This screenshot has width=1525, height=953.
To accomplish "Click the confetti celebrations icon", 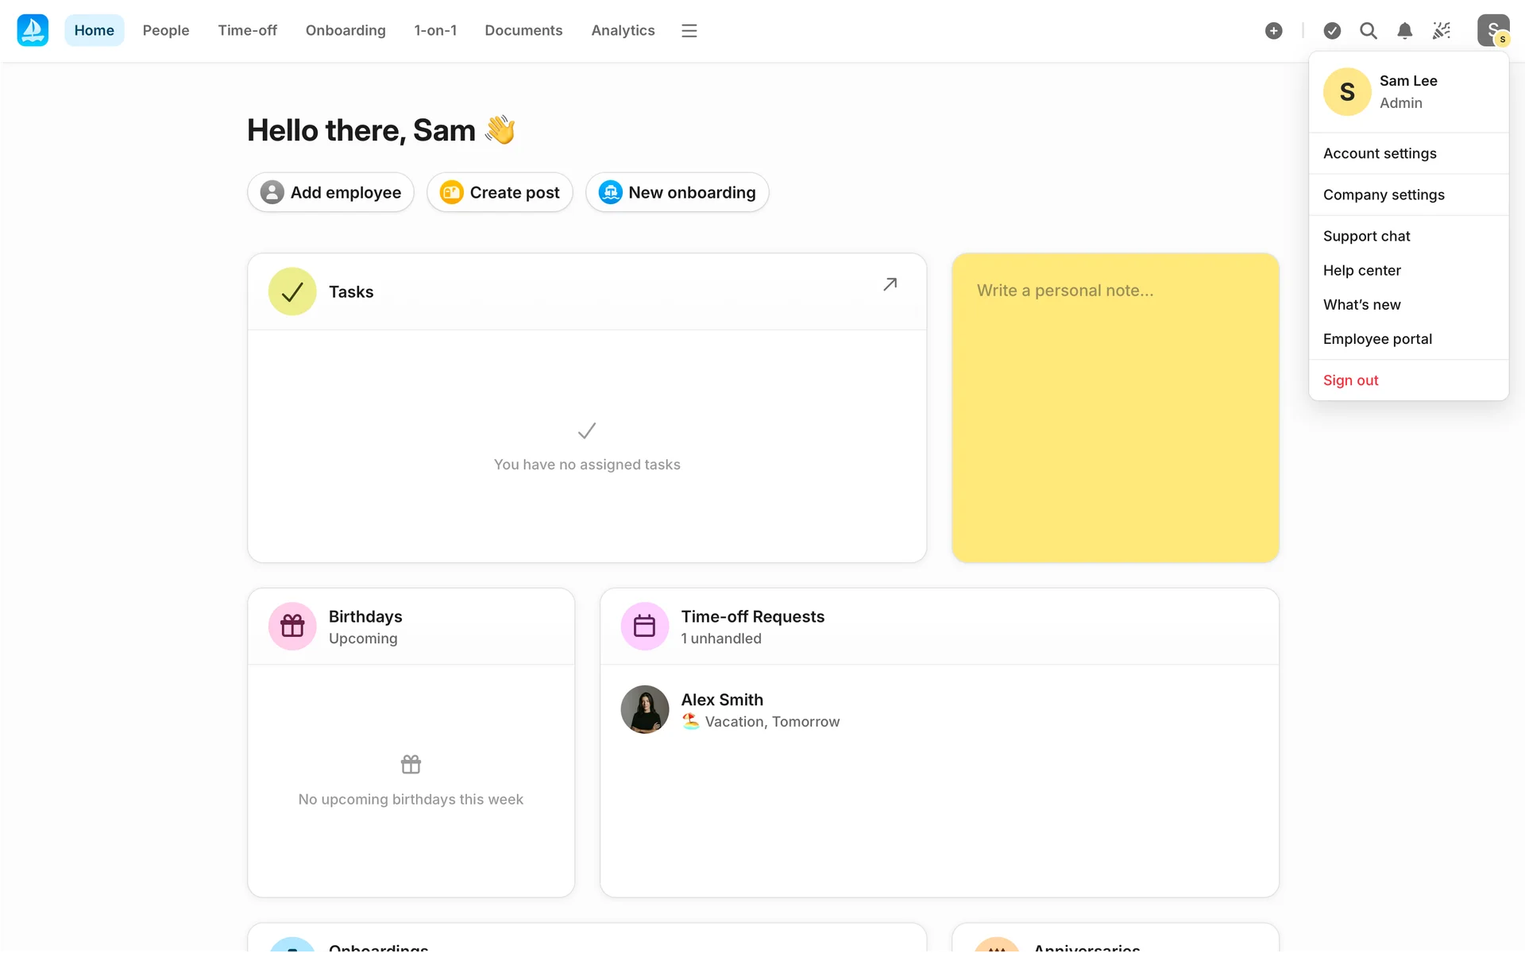I will [x=1441, y=30].
